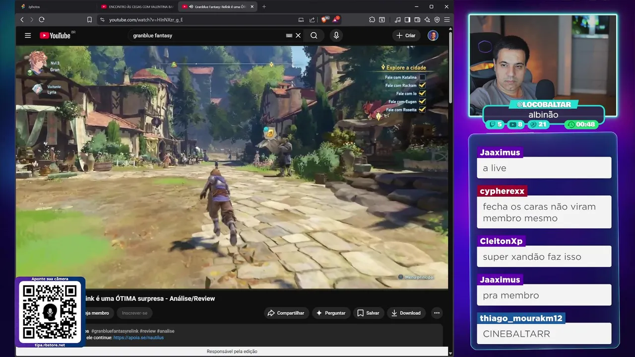Open Brave Shields lion icon
This screenshot has width=635, height=357.
325,19
